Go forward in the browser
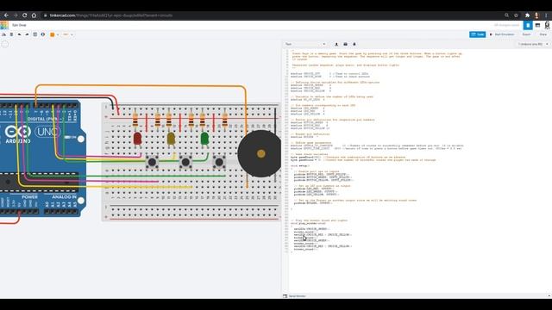552x310 pixels. tap(16, 15)
